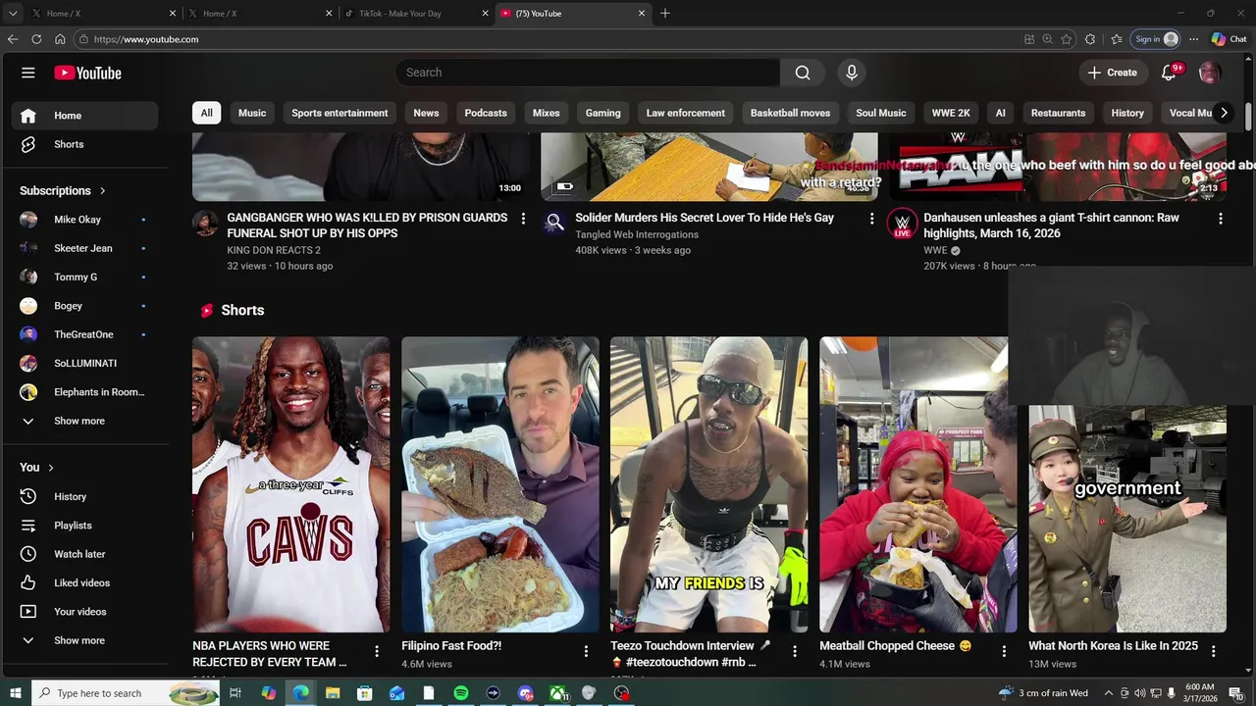Click the Create button
Screen dimensions: 1256x706
[1113, 73]
